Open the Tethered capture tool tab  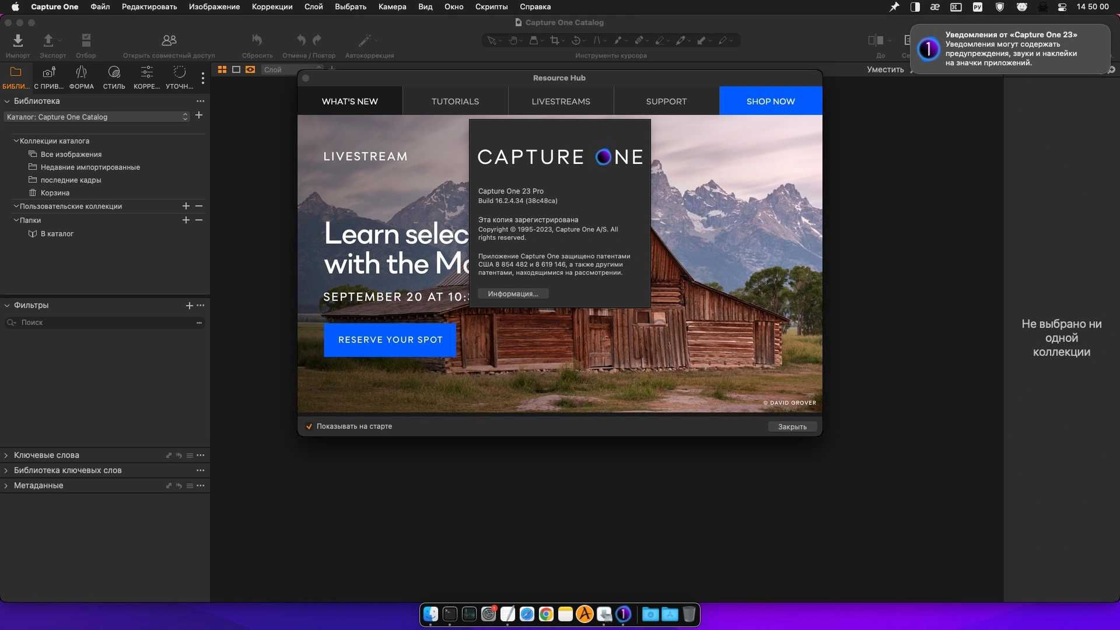click(49, 72)
